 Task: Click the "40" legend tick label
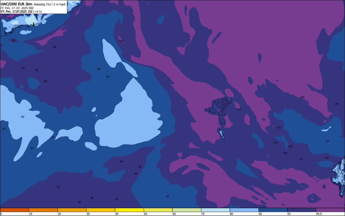117,214
